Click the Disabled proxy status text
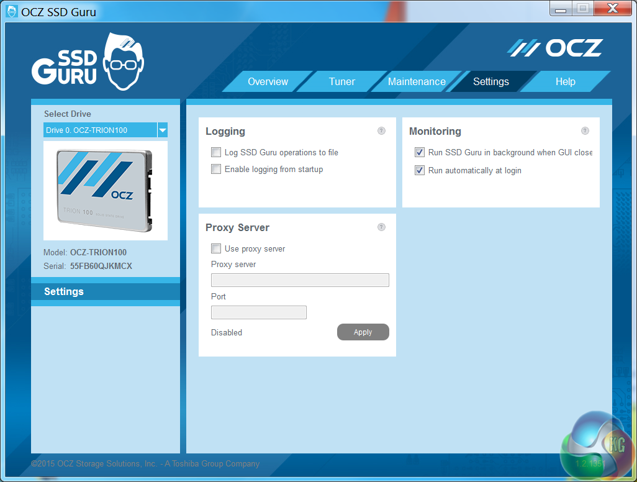The width and height of the screenshot is (637, 482). 226,332
